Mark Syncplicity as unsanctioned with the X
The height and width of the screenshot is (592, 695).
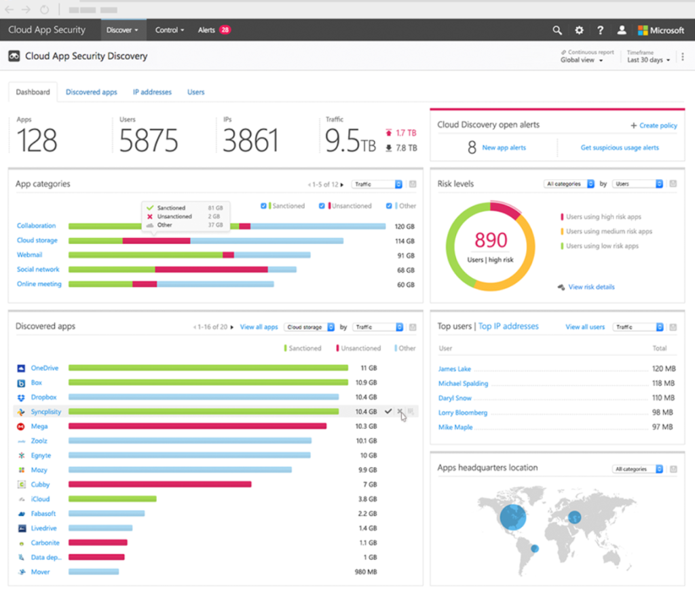(x=400, y=412)
